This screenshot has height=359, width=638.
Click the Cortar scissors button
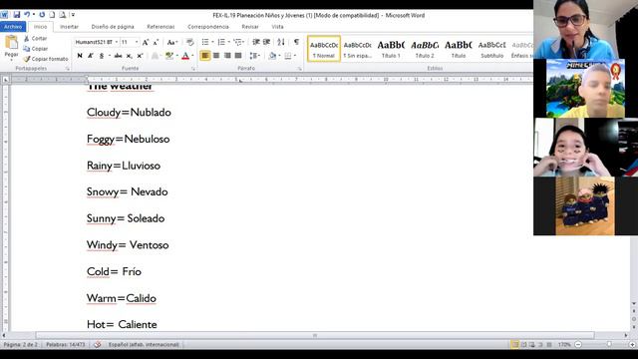click(36, 38)
